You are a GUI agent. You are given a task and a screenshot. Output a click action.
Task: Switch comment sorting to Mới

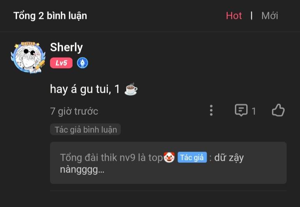(270, 16)
